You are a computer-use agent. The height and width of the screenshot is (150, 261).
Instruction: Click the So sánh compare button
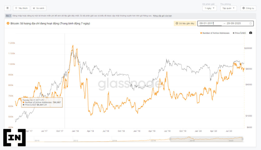(39, 8)
